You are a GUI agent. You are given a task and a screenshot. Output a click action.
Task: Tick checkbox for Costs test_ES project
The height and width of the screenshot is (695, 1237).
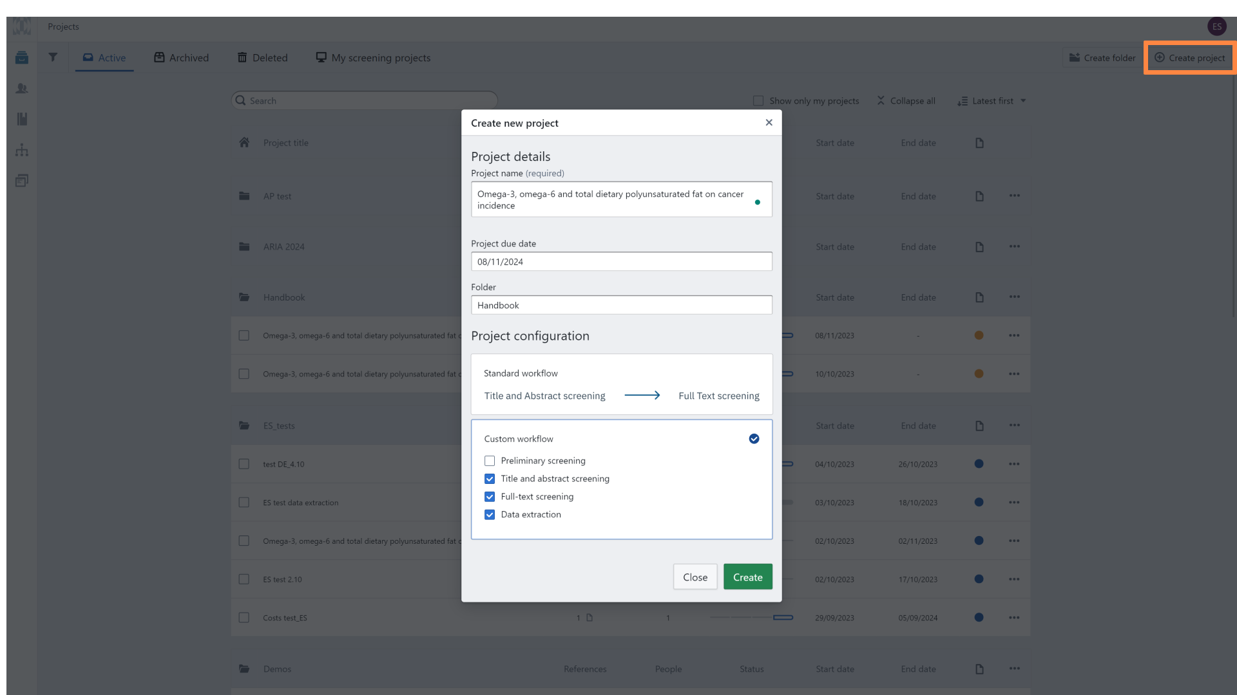[244, 618]
